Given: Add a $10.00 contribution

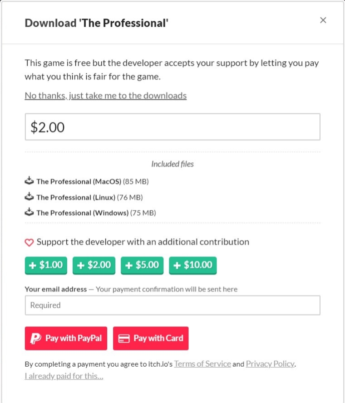Looking at the screenshot, I should pyautogui.click(x=193, y=266).
